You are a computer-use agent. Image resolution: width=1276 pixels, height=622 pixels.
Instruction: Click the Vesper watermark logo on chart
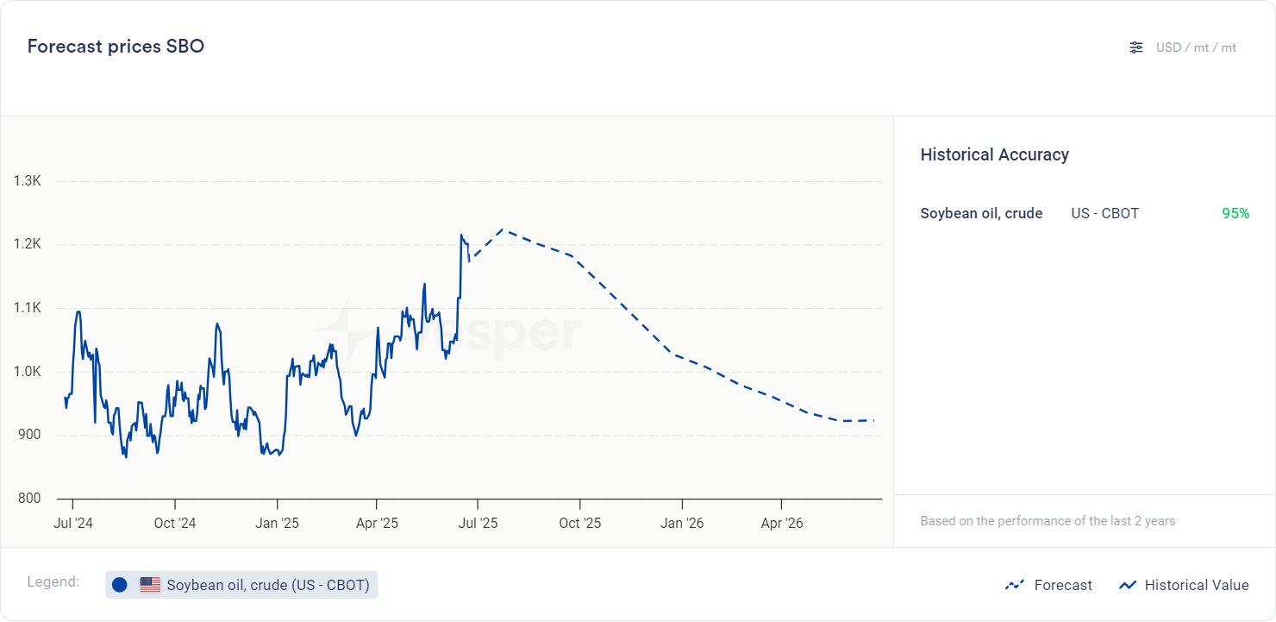tap(448, 331)
